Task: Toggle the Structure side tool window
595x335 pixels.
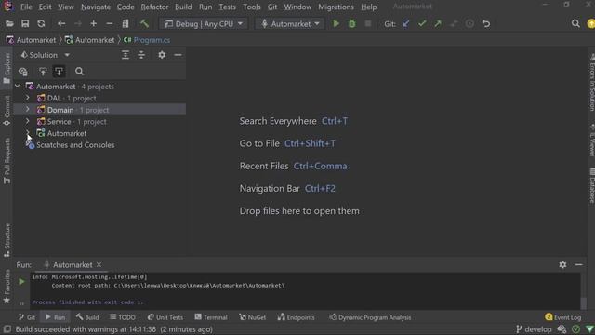Action: [x=7, y=240]
